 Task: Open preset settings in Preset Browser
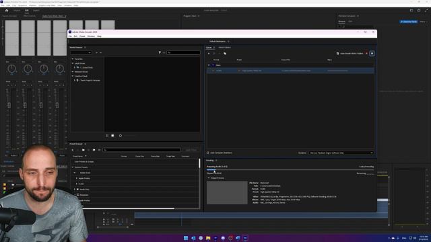click(x=88, y=150)
